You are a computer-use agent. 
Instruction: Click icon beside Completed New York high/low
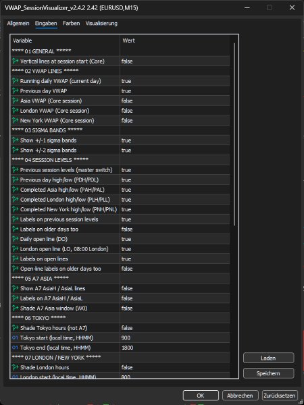point(16,209)
